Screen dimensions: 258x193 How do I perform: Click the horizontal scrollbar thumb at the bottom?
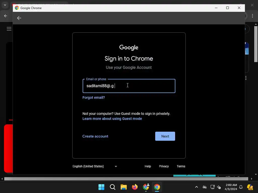(126, 179)
